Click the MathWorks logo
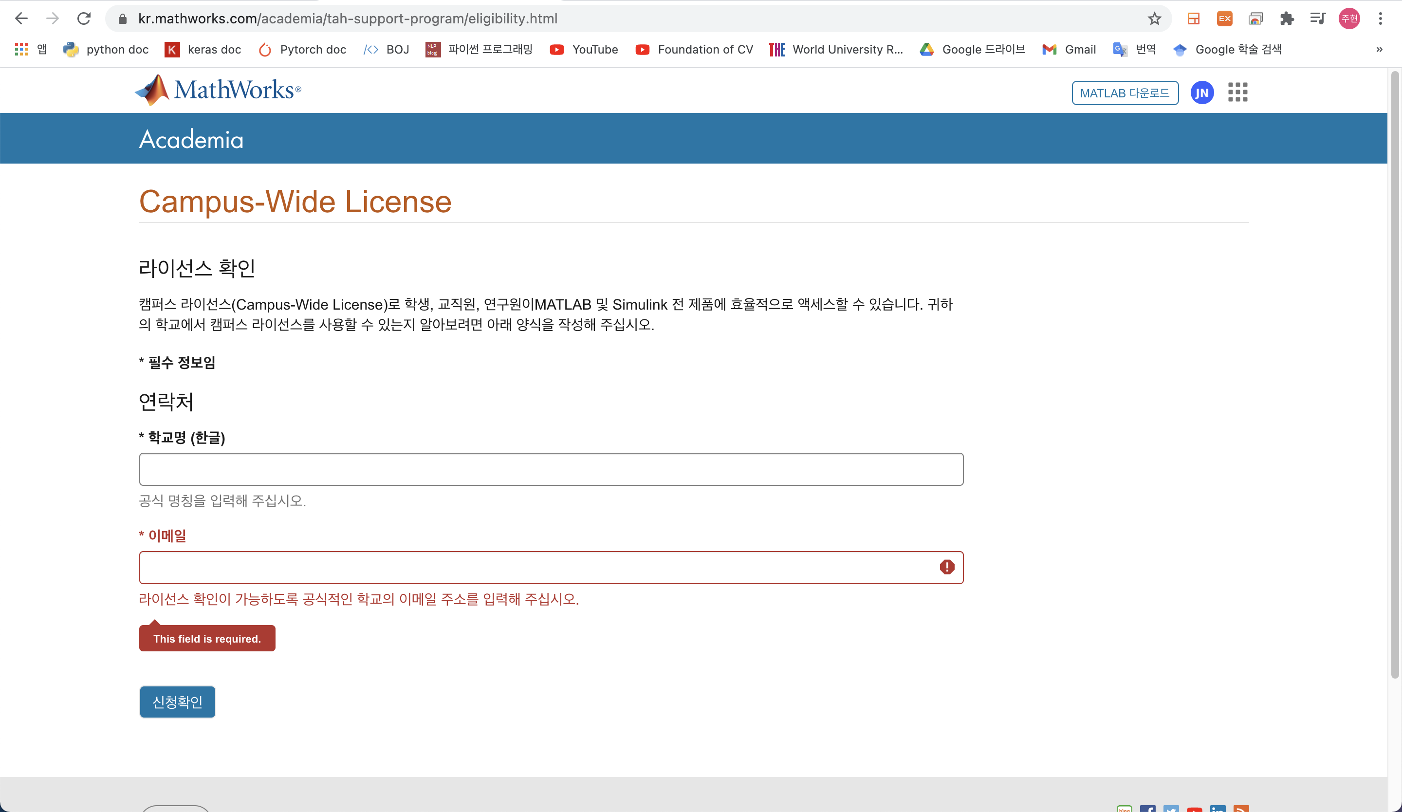The height and width of the screenshot is (812, 1402). coord(218,90)
